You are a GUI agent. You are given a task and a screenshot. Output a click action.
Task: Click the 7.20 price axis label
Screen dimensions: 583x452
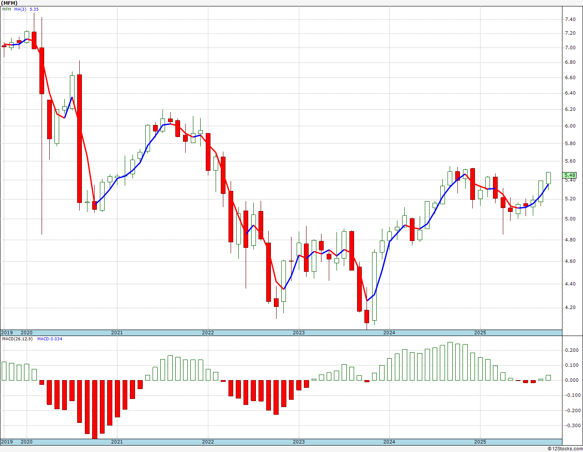(570, 33)
